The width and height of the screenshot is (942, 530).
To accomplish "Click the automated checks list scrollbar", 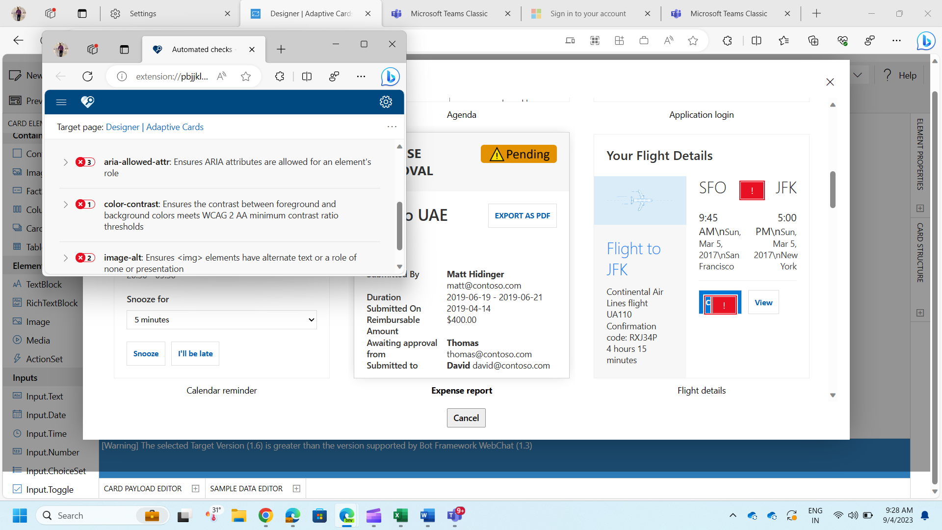I will point(399,226).
